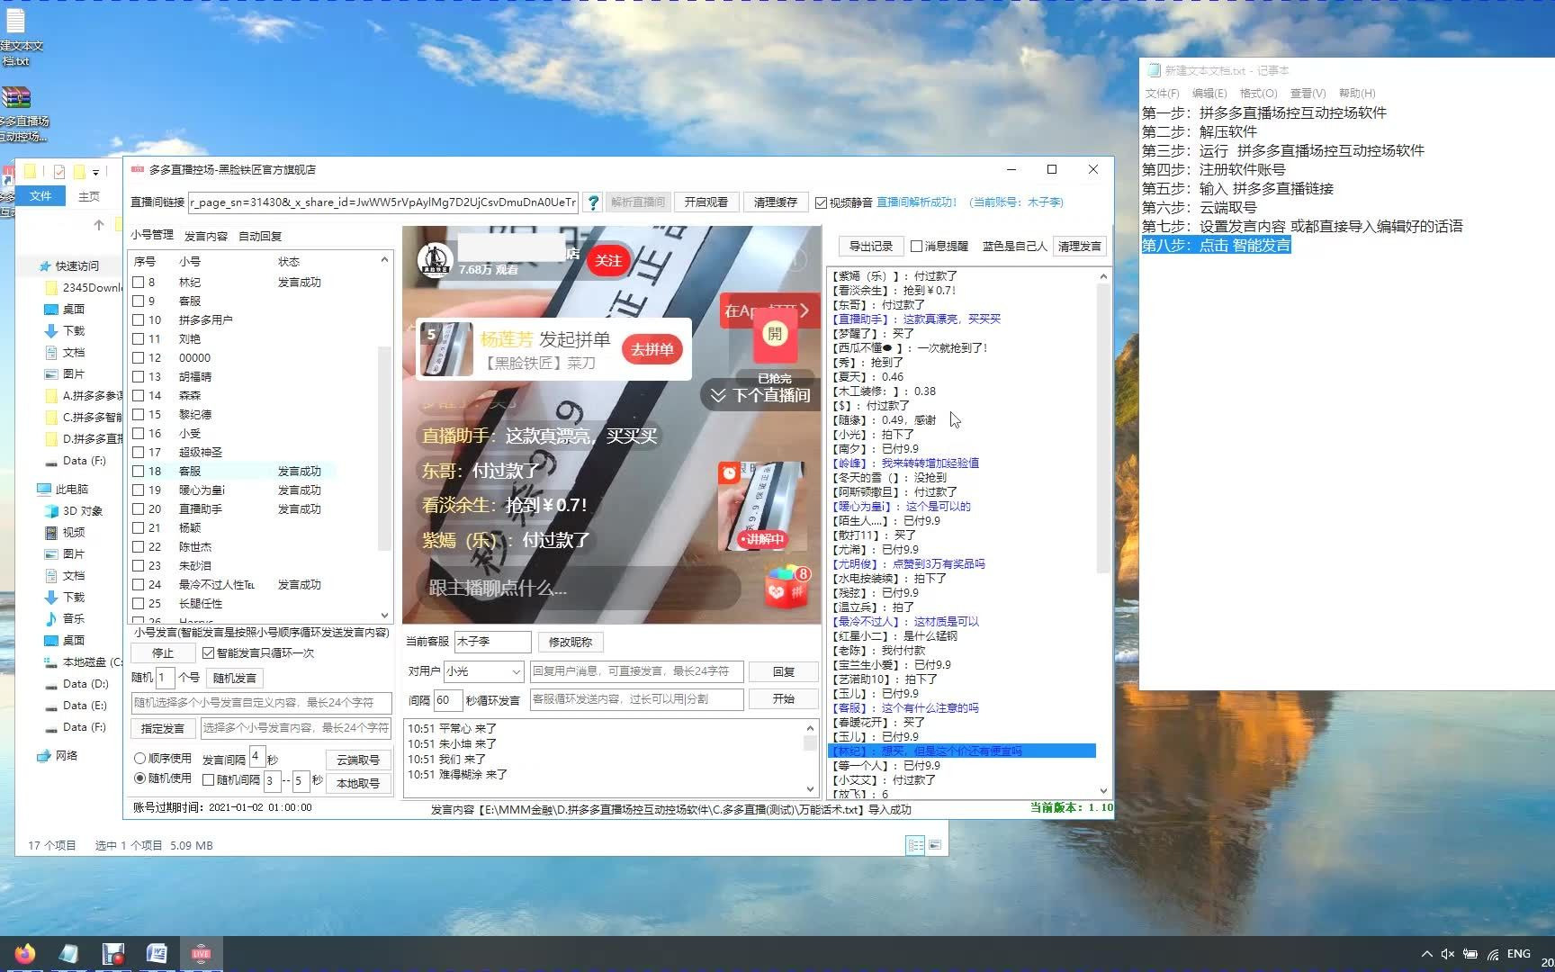Viewport: 1555px width, 972px height.
Task: Click the blue question mark help icon
Action: pos(592,202)
